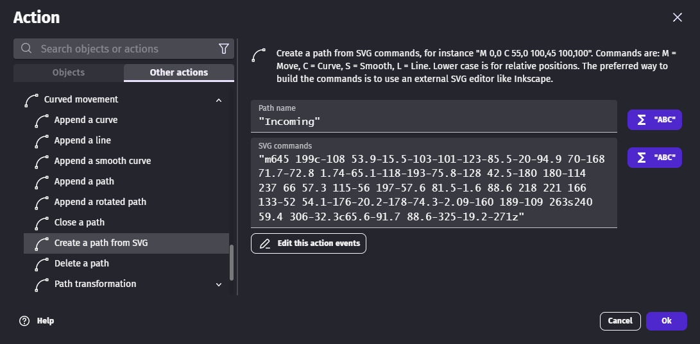Open expression editor for Path name
700x344 pixels.
[x=654, y=120]
